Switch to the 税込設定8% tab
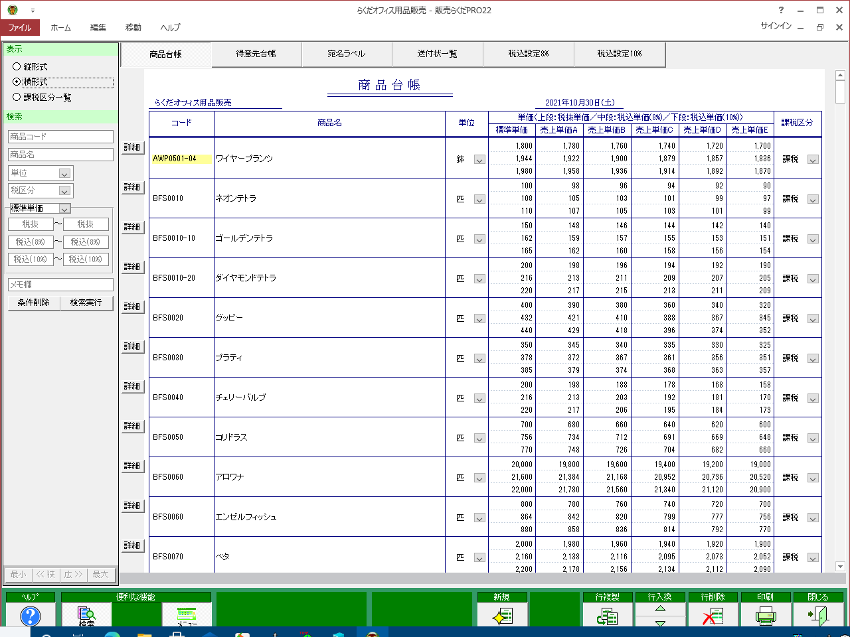The width and height of the screenshot is (850, 637). click(529, 54)
